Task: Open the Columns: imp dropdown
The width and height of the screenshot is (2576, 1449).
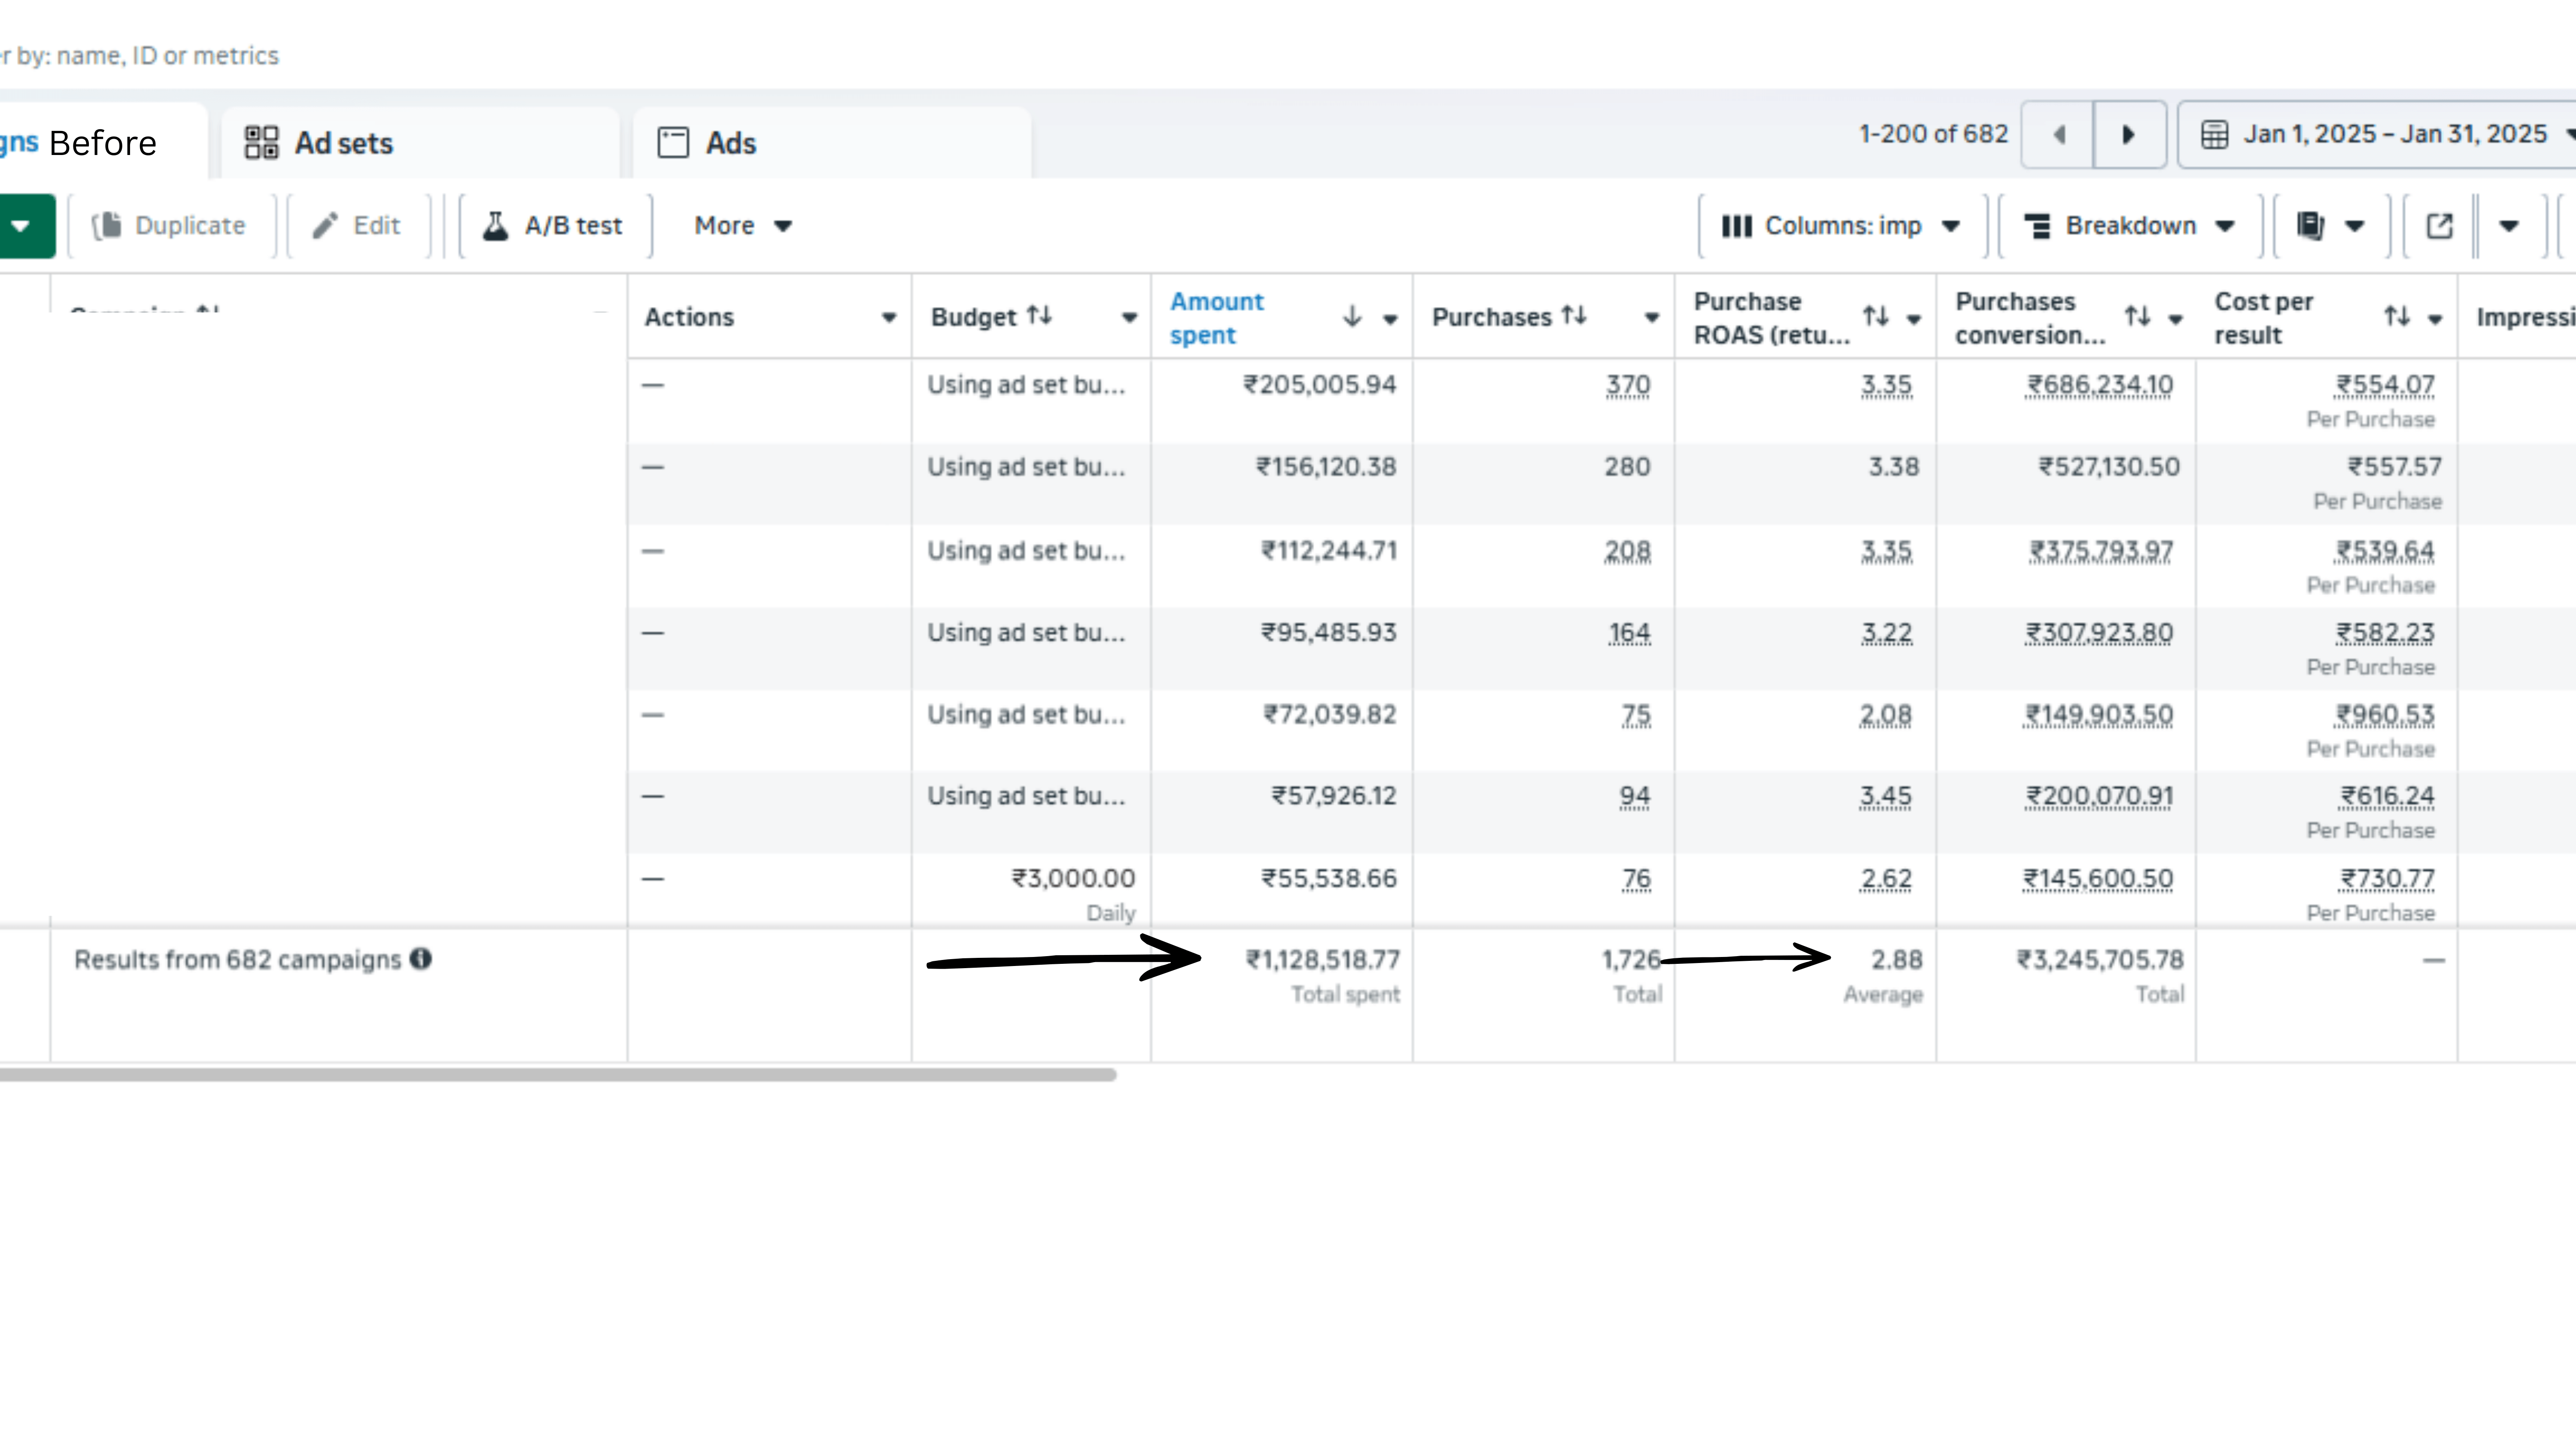Action: pyautogui.click(x=1841, y=226)
